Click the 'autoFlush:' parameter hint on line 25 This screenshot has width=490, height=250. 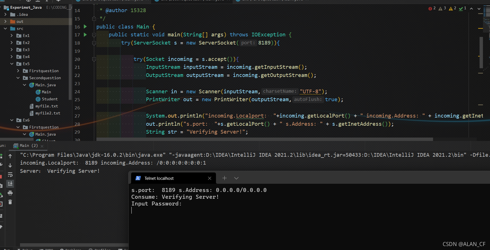click(x=308, y=99)
